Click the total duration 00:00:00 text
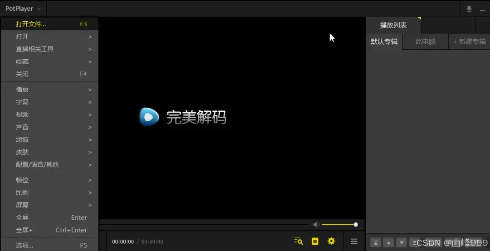 click(152, 242)
